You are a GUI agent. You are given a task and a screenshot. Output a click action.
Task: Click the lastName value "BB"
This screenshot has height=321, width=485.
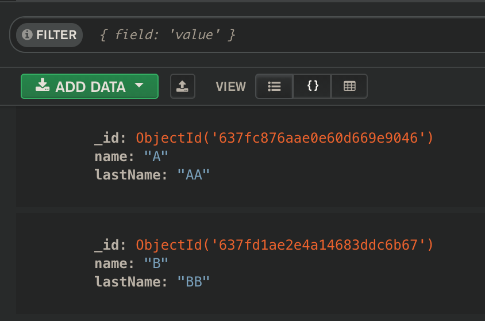click(x=194, y=282)
